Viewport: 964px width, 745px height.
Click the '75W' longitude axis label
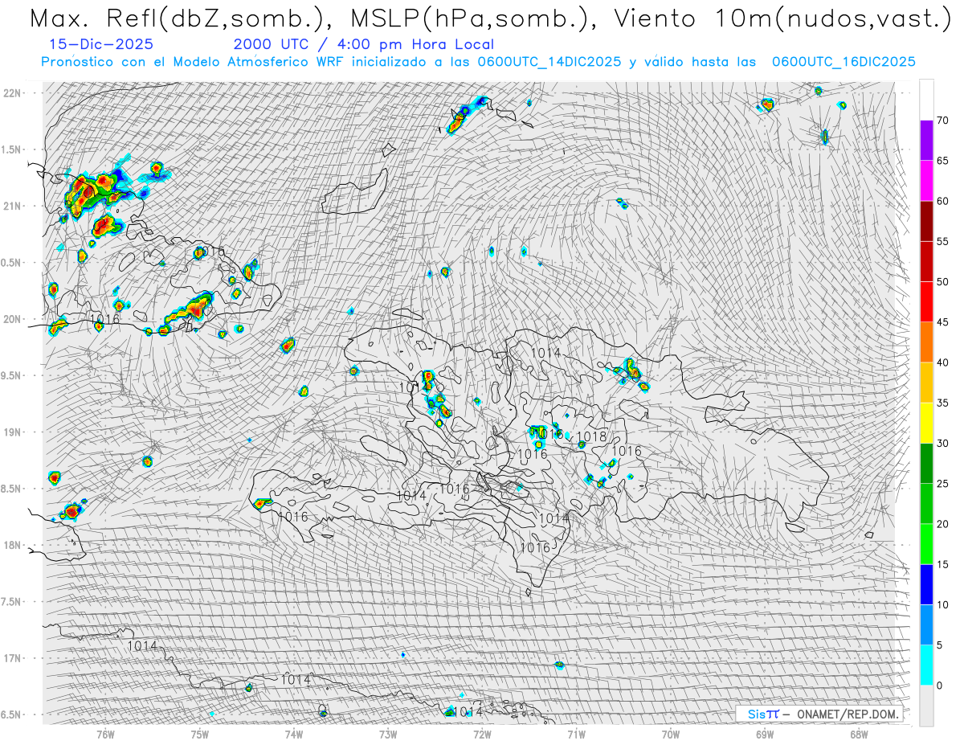[200, 734]
